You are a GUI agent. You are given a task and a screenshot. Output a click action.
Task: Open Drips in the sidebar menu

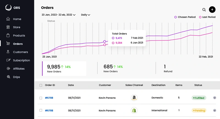point(16,77)
